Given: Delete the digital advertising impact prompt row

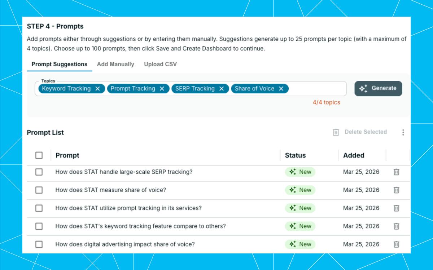Looking at the screenshot, I should pyautogui.click(x=396, y=244).
